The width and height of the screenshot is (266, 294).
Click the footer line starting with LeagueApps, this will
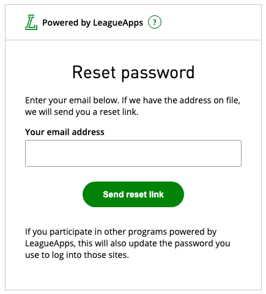[128, 243]
